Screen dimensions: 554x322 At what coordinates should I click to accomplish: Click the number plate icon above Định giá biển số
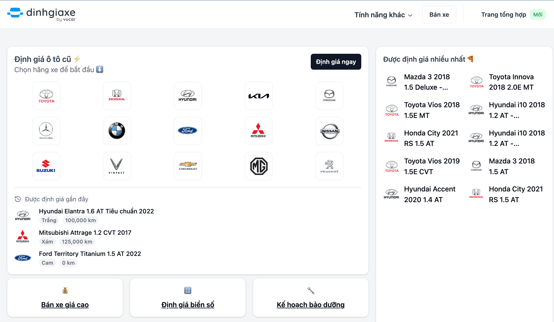[188, 290]
